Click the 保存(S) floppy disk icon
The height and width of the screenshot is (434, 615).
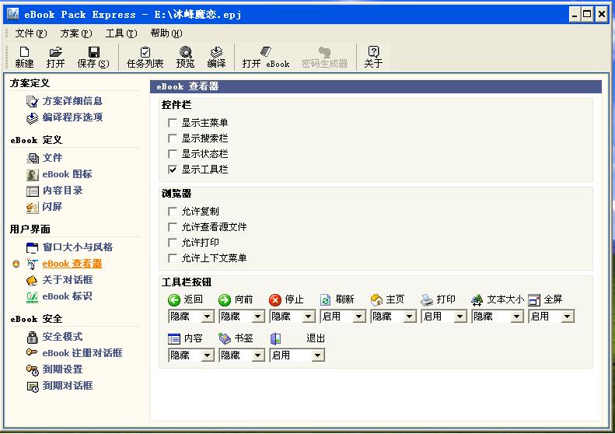tap(94, 52)
